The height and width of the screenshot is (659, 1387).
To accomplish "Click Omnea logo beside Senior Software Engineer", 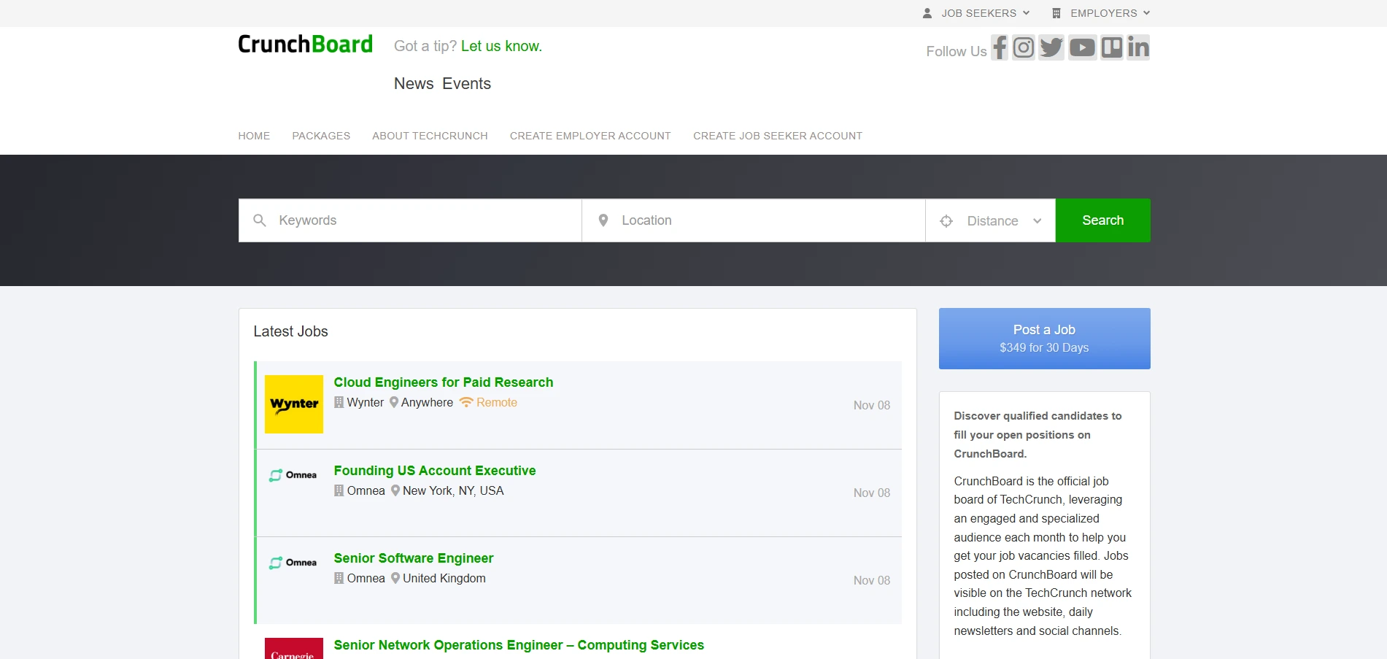I will click(x=293, y=563).
